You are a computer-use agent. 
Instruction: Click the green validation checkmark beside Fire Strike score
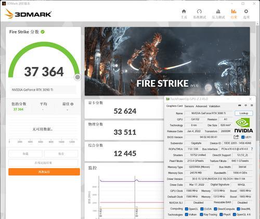pyautogui.click(x=43, y=32)
